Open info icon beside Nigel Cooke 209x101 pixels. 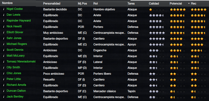point(4,9)
